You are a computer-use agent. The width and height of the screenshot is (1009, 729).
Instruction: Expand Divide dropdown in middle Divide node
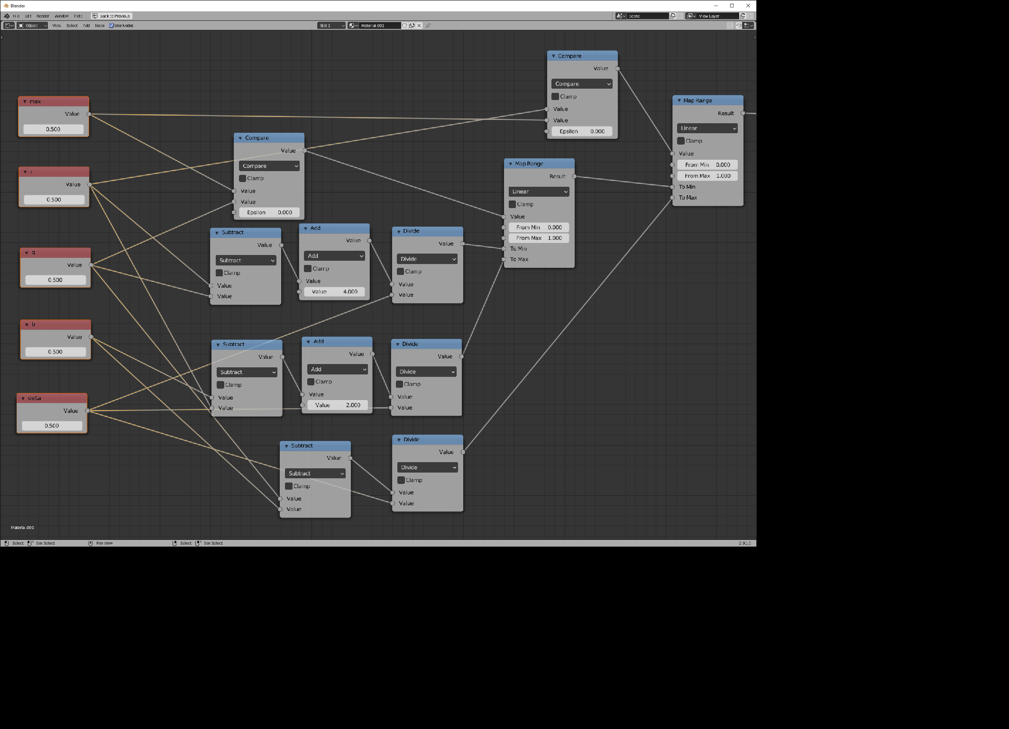click(426, 371)
